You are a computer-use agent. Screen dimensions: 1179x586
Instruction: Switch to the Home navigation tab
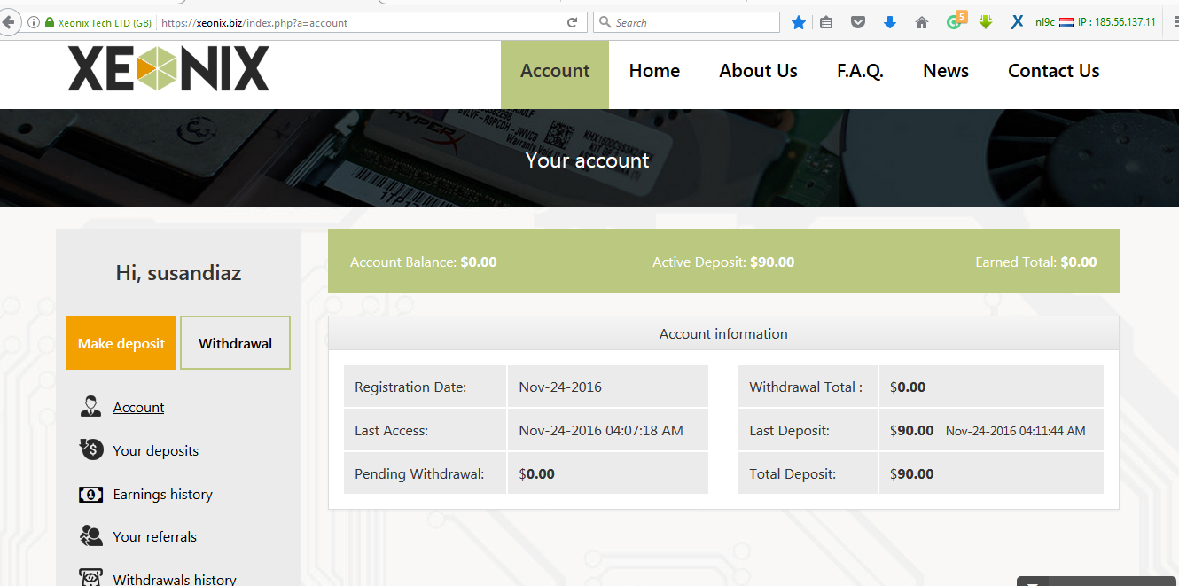654,70
